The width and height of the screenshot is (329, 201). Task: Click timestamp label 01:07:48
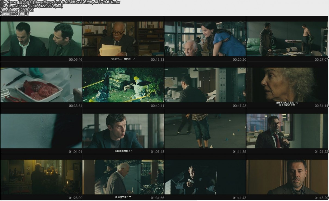point(157,152)
